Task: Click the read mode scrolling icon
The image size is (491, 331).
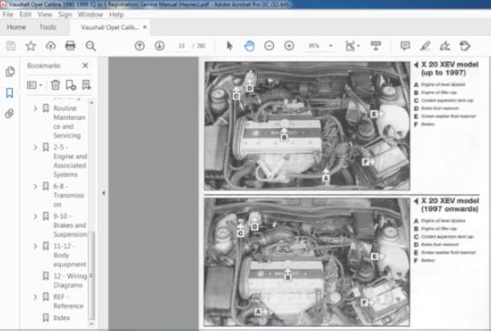Action: pyautogui.click(x=376, y=45)
